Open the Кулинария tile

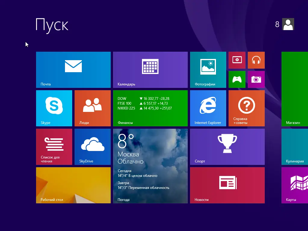click(x=295, y=147)
